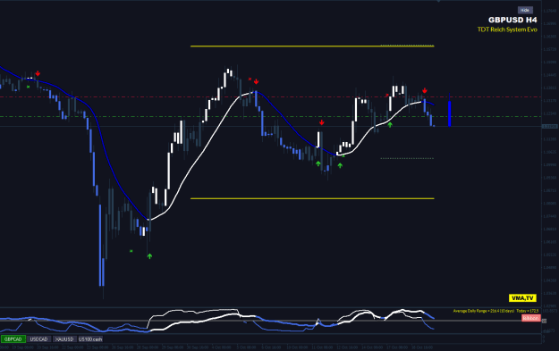This screenshot has height=351, width=559.
Task: Switch chart to US100.cash symbol
Action: (90, 339)
